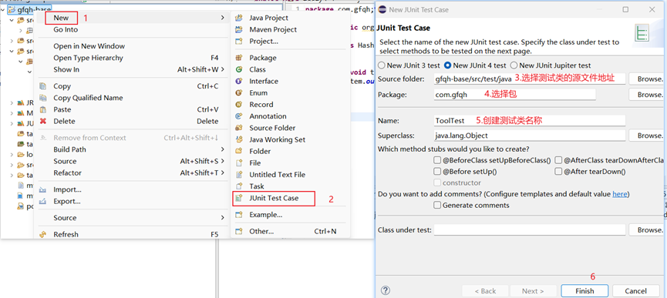Check the @Before setUp() checkbox
Viewport: 667px width, 298px height.
click(x=437, y=172)
